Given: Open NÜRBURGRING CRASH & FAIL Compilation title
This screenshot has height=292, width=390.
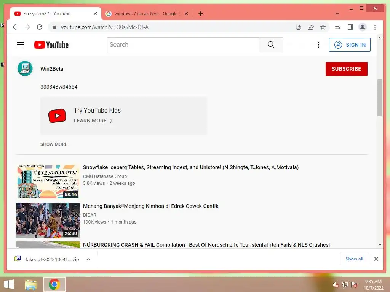Looking at the screenshot, I should pyautogui.click(x=206, y=245).
